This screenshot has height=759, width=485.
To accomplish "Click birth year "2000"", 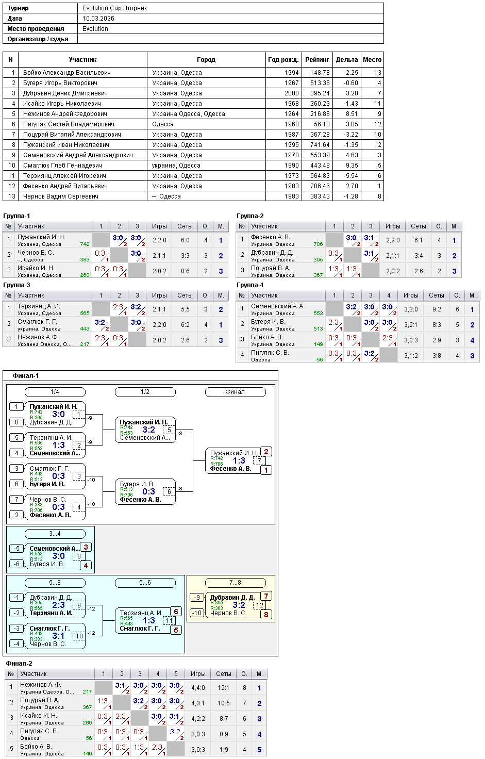I will point(292,93).
